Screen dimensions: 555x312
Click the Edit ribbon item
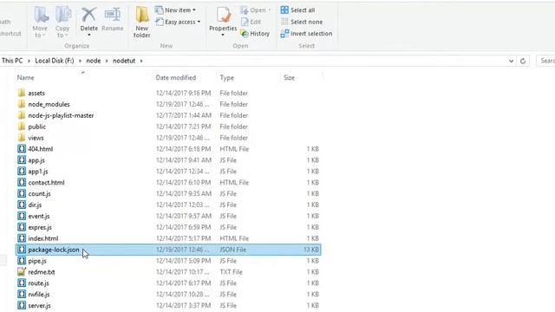coord(251,22)
